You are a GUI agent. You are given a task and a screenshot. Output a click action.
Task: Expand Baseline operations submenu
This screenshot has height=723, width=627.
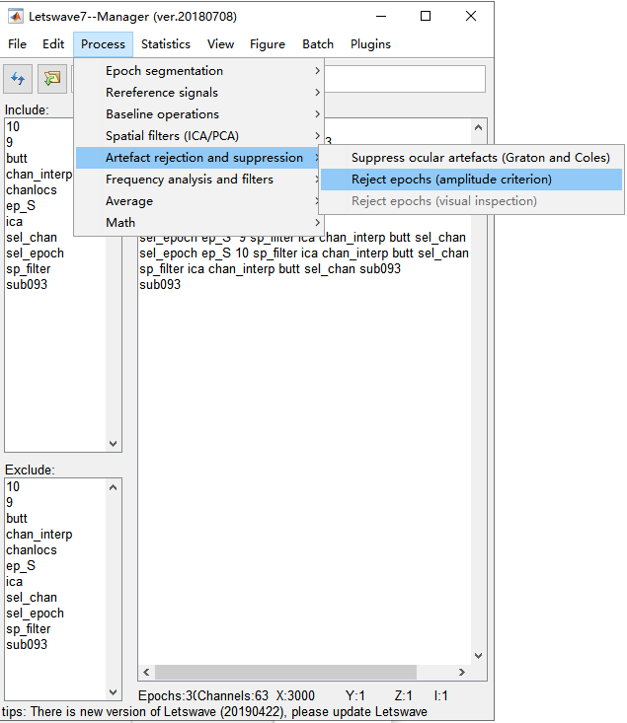(x=199, y=113)
